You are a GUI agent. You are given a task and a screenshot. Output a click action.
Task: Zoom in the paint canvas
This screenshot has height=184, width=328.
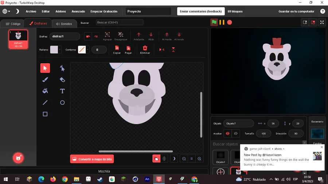pos(199,159)
